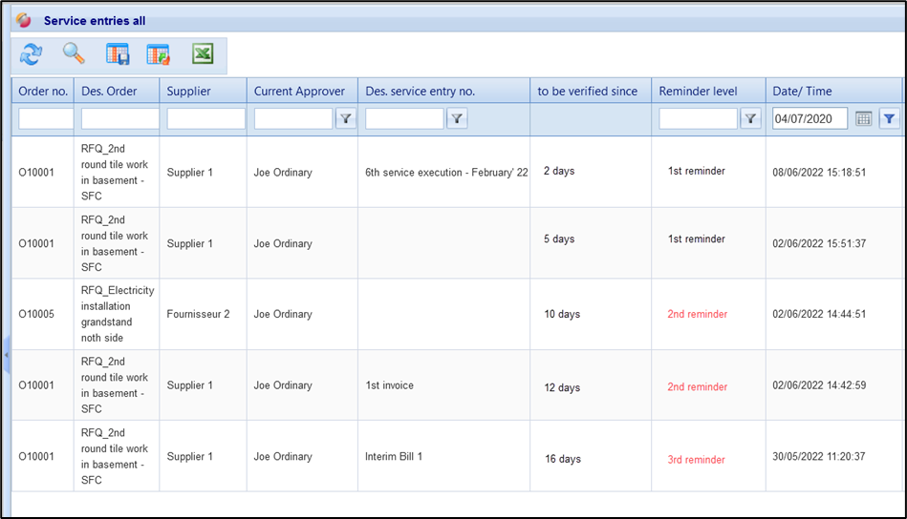Click the Refresh icon in the toolbar

click(x=31, y=55)
